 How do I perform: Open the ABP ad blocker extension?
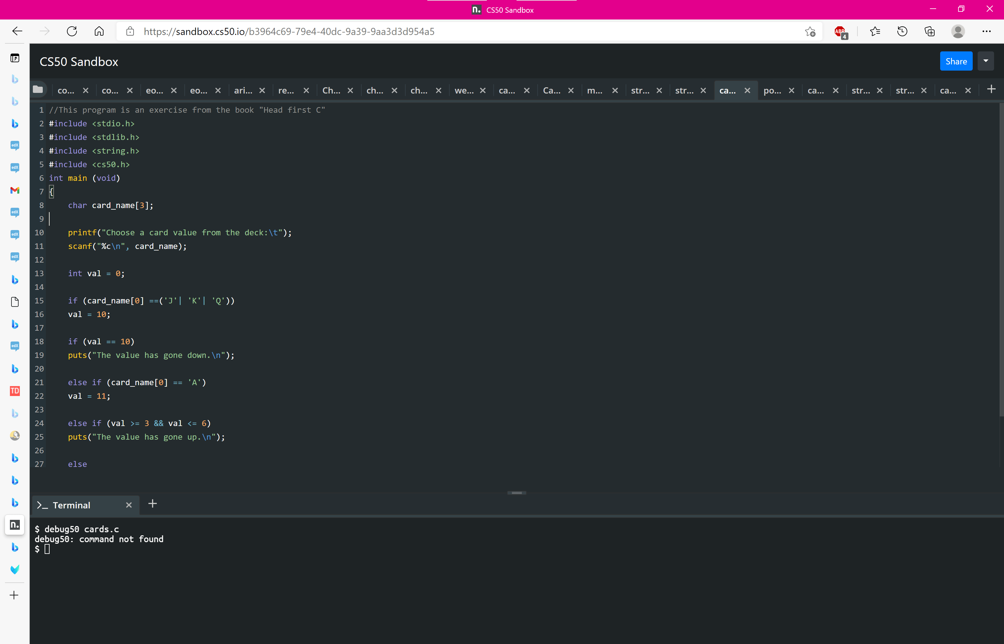(840, 32)
